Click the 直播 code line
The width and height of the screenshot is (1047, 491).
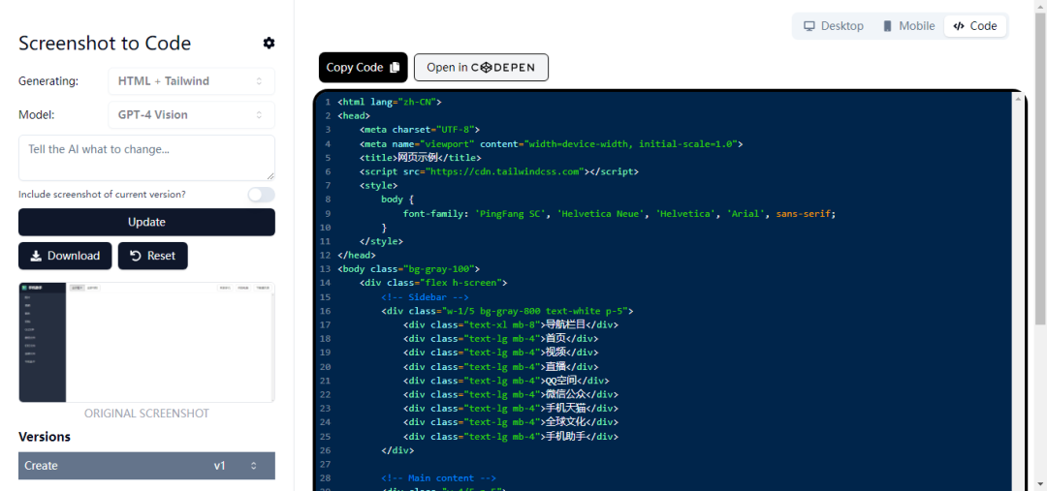(501, 368)
